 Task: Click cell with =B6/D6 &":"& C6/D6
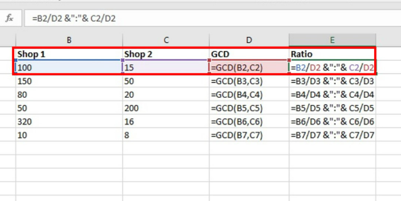tap(332, 122)
